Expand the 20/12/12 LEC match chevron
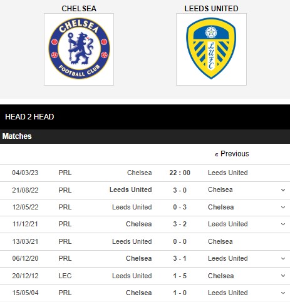This screenshot has width=290, height=302. [x=283, y=276]
